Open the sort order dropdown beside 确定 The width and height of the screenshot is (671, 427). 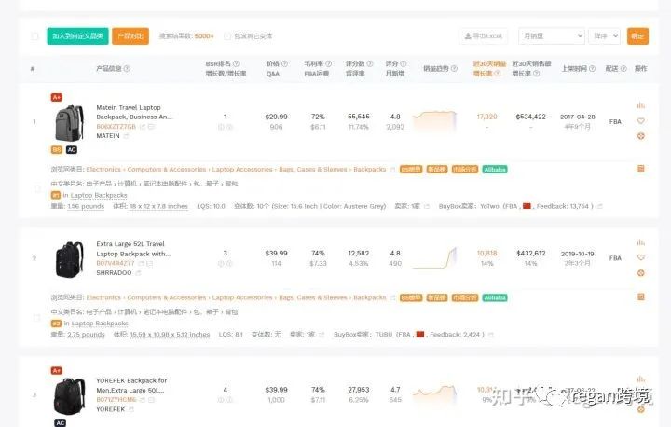[x=604, y=36]
